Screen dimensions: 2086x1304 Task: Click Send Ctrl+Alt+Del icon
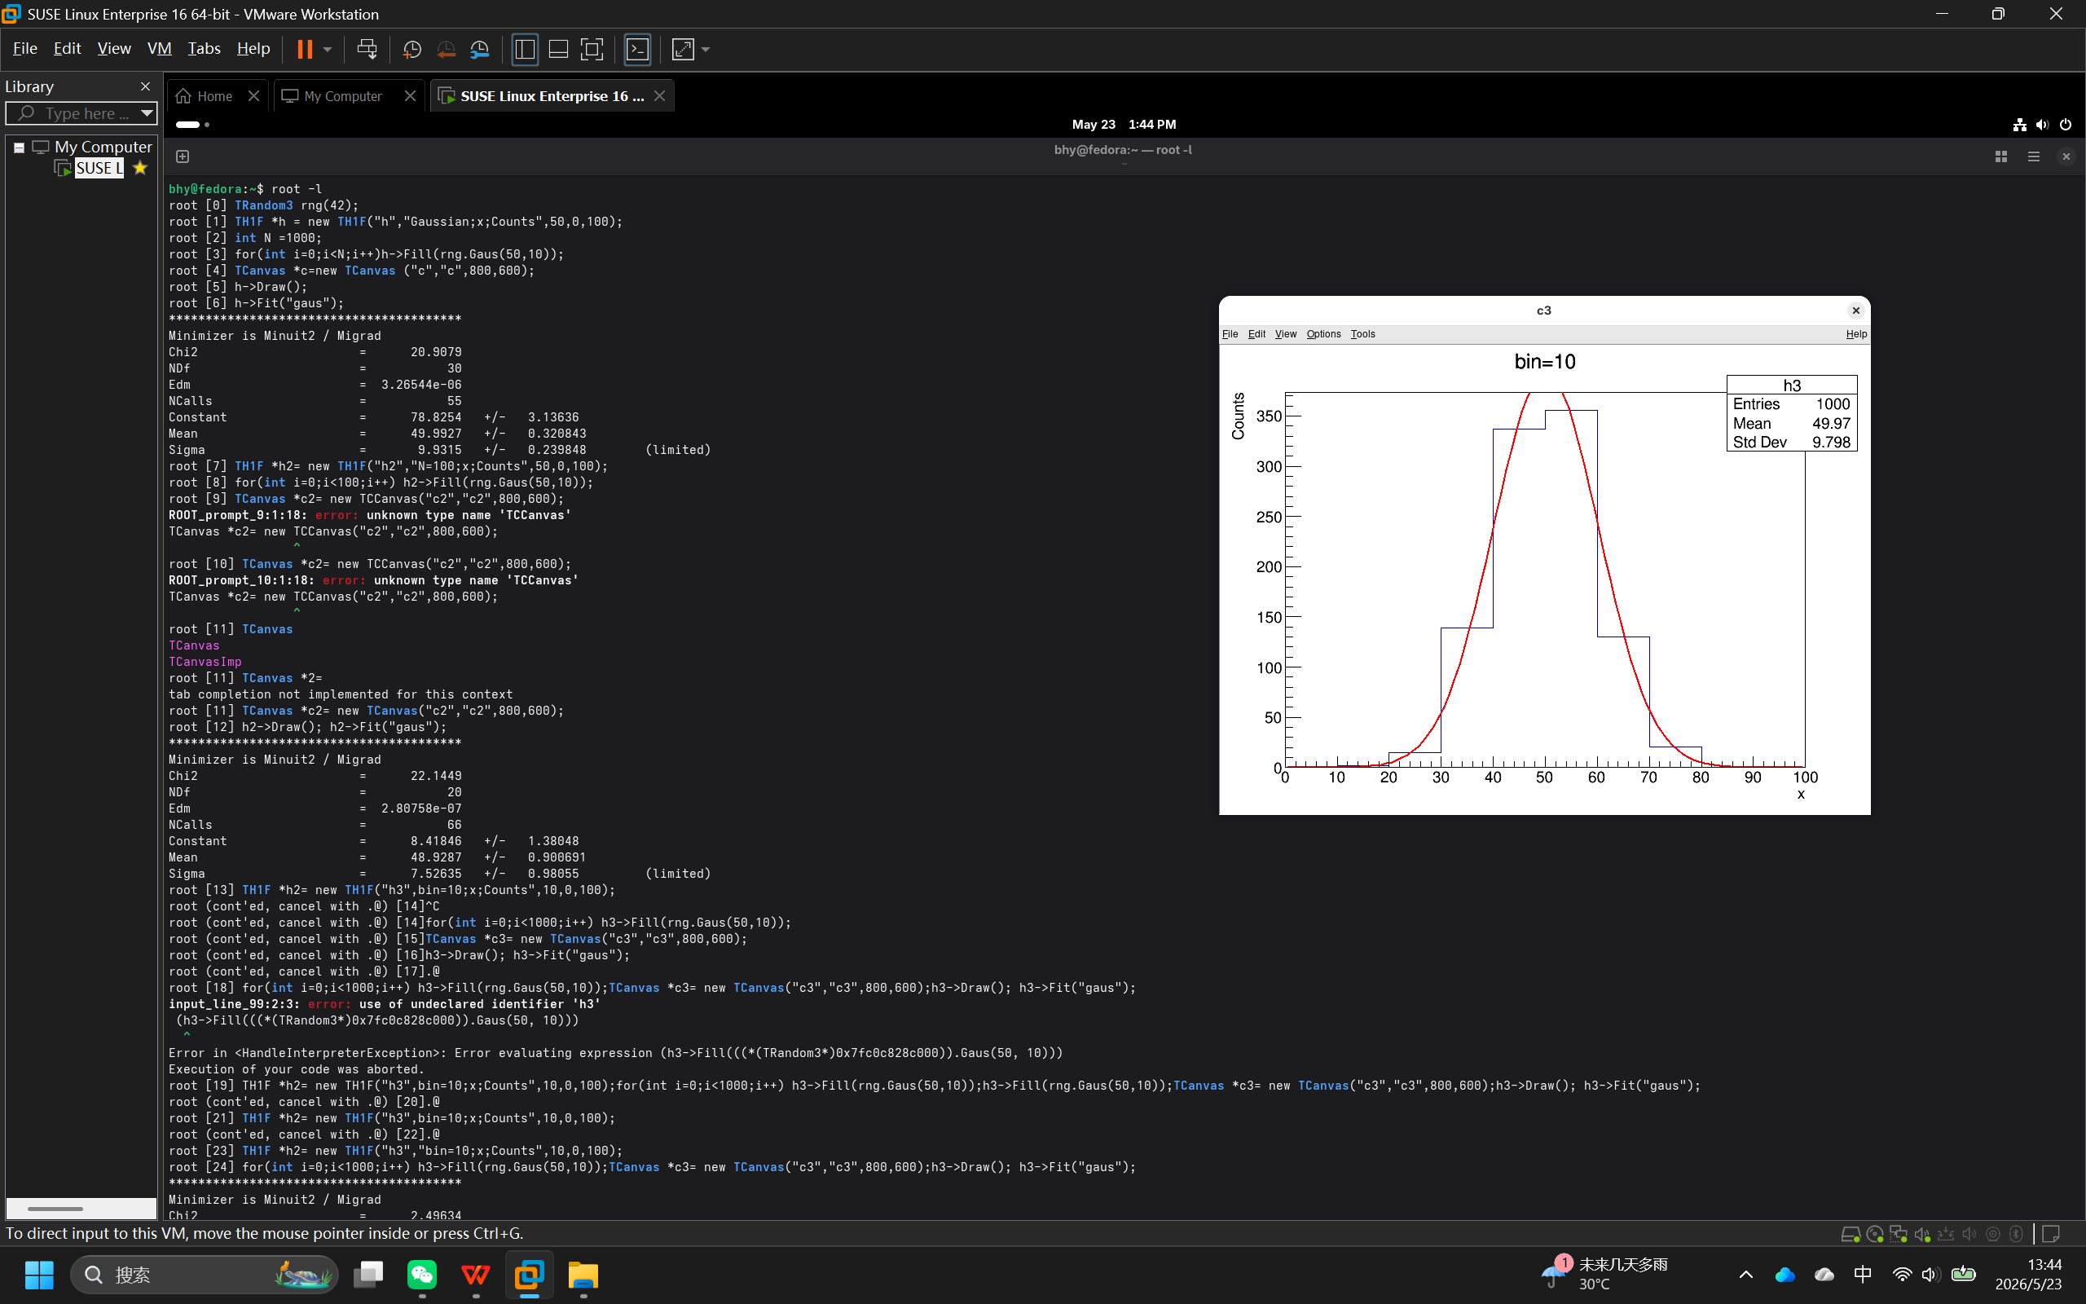[x=367, y=49]
